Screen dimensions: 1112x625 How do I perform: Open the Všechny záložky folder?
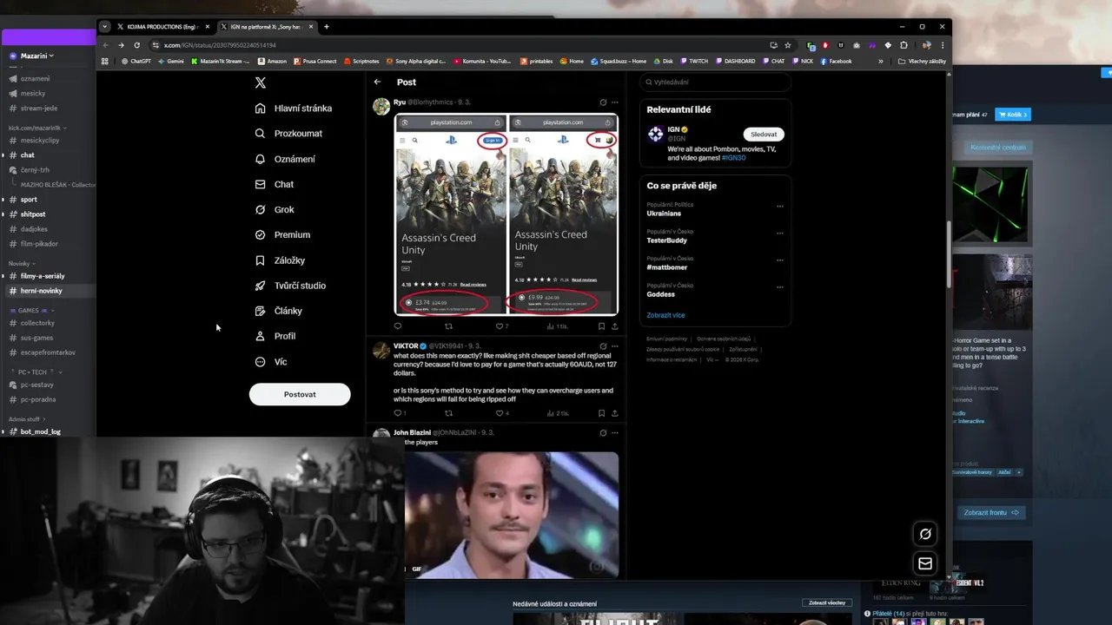(922, 62)
